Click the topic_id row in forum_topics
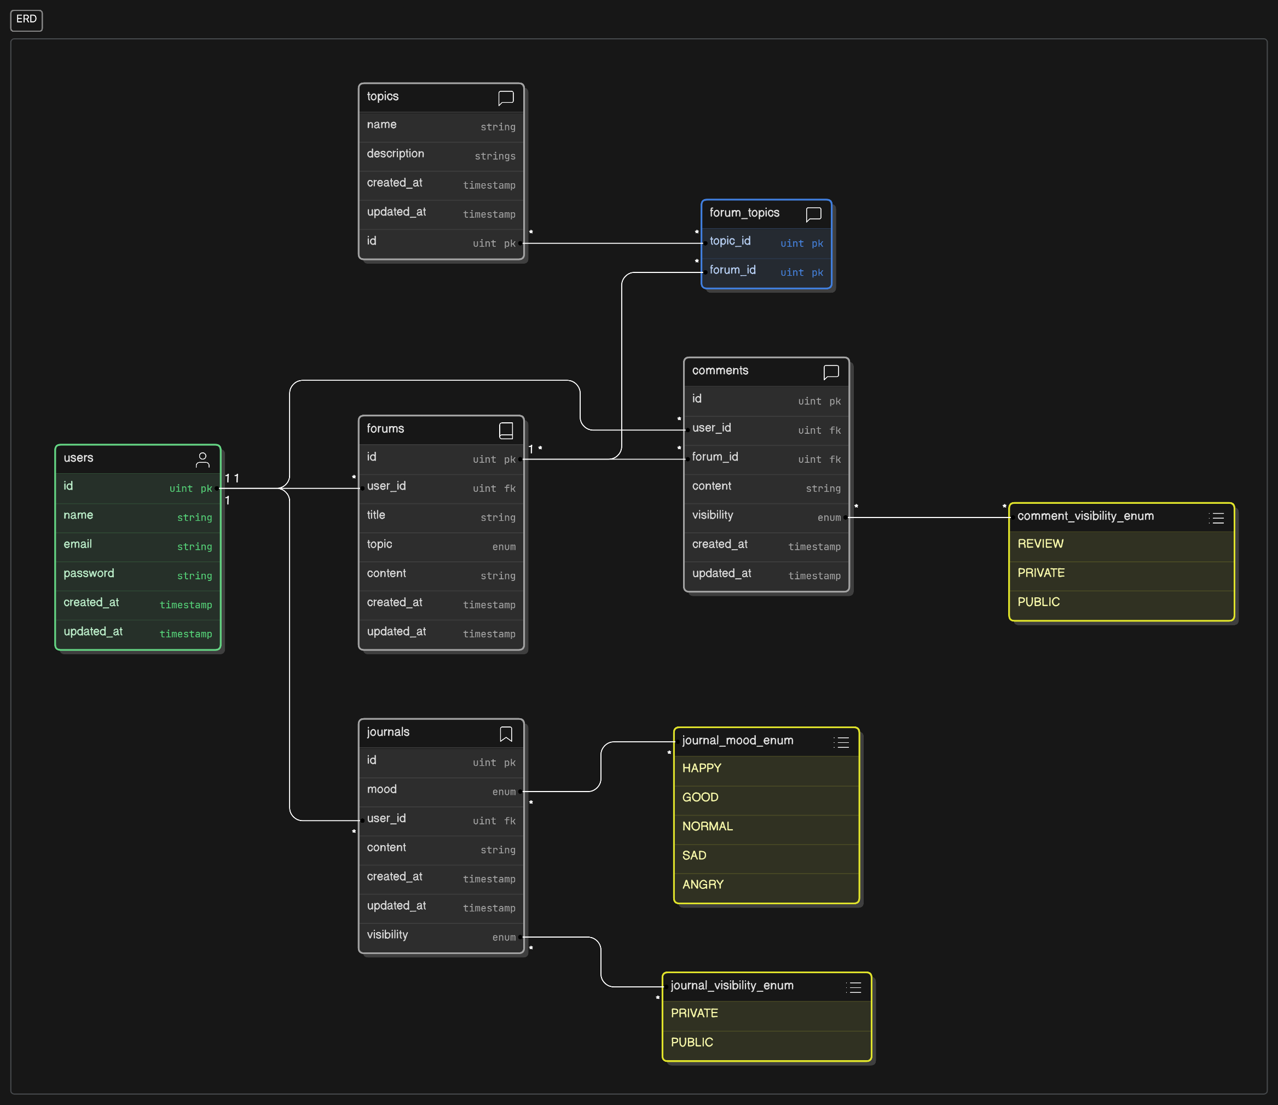Viewport: 1278px width, 1105px height. point(766,242)
